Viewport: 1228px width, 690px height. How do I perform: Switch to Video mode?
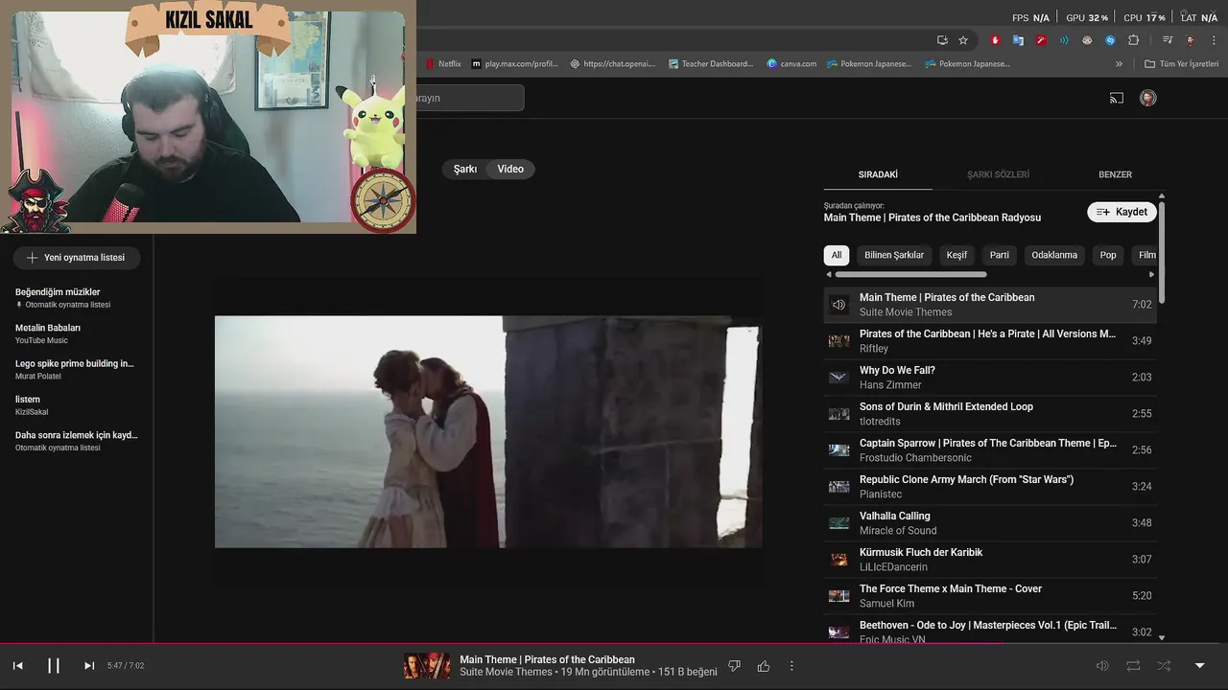(510, 169)
